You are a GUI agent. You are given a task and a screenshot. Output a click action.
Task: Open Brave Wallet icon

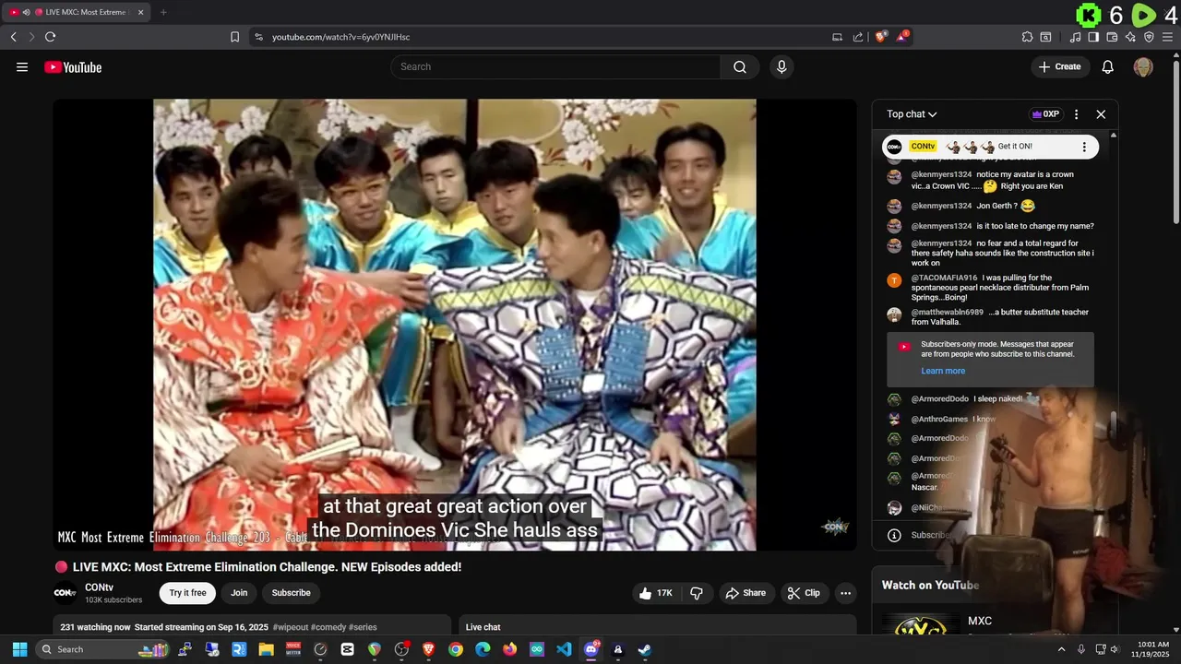tap(1112, 37)
